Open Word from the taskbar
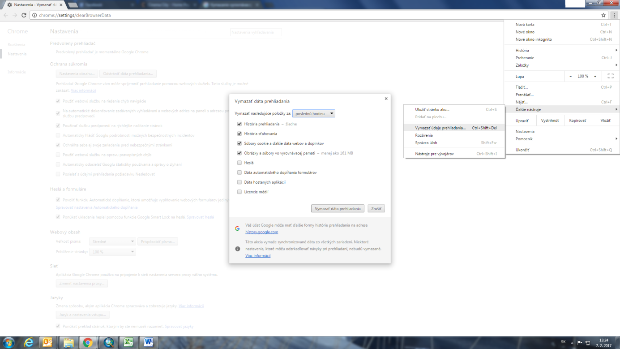This screenshot has height=349, width=620. pyautogui.click(x=149, y=342)
